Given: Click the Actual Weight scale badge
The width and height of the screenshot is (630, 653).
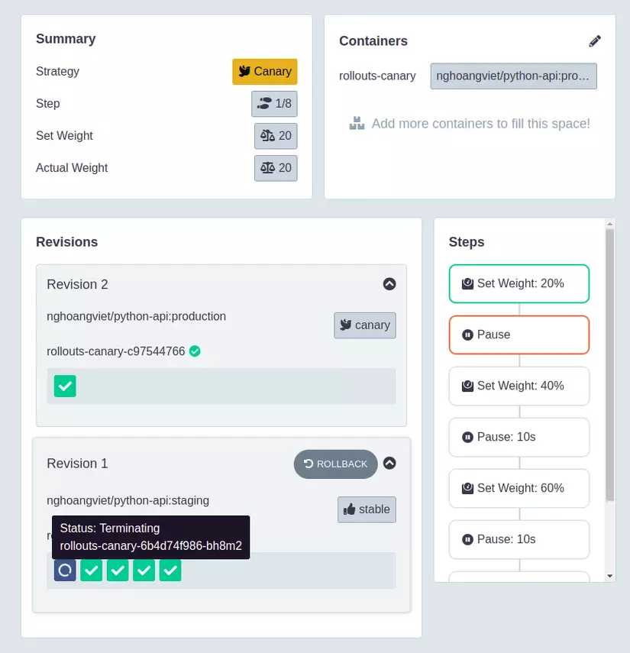Looking at the screenshot, I should (276, 168).
